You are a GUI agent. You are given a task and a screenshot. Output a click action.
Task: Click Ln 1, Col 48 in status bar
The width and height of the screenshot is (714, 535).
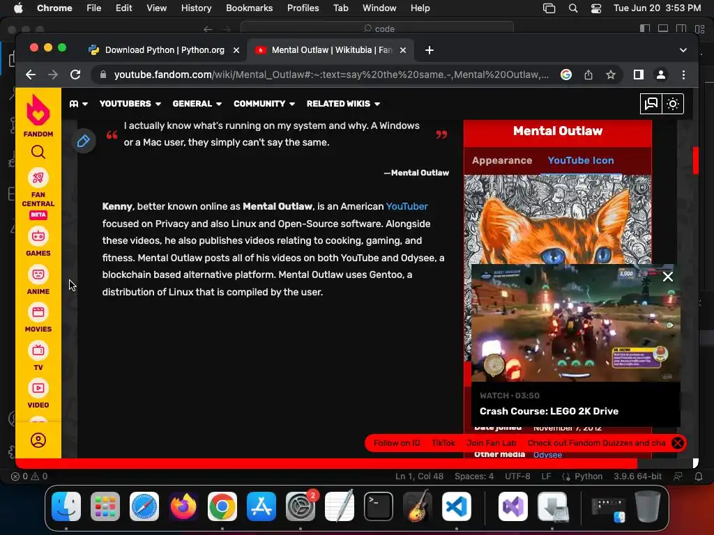tap(419, 476)
